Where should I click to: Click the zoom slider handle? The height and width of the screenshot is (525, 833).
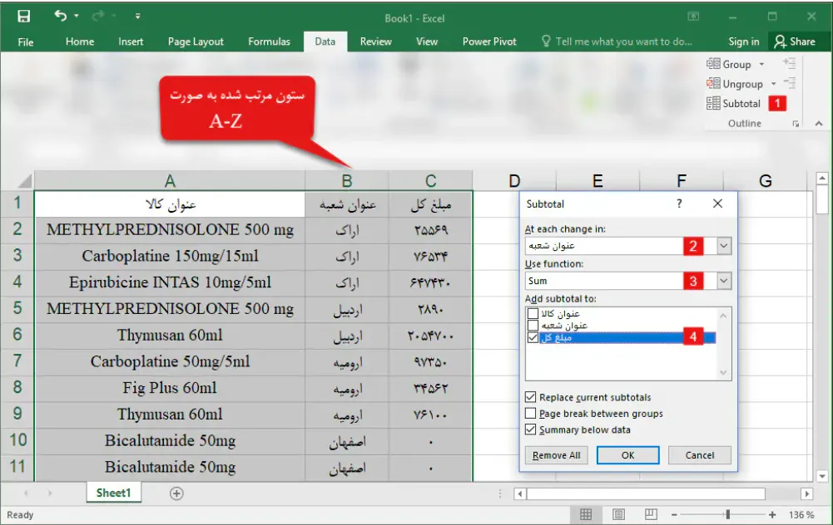[727, 514]
